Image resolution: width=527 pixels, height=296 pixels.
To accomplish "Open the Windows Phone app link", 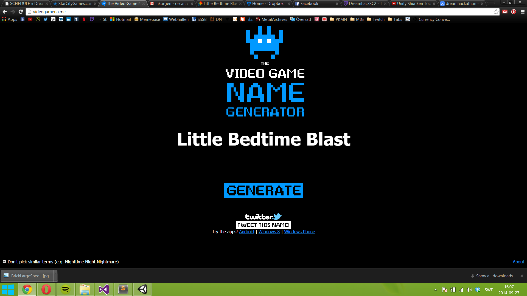I will [299, 232].
